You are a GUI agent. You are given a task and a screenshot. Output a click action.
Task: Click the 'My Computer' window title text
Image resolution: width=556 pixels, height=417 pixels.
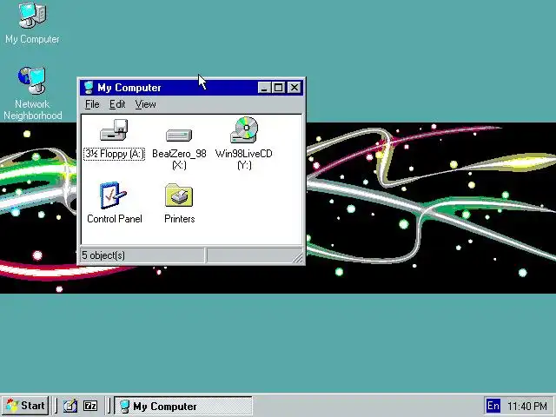pyautogui.click(x=129, y=88)
